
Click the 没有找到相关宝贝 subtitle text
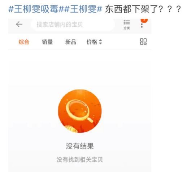pyautogui.click(x=80, y=160)
